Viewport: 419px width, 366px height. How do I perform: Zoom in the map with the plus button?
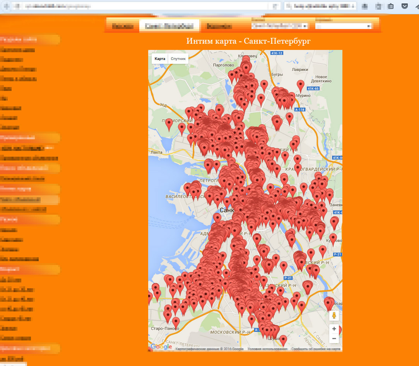click(334, 329)
